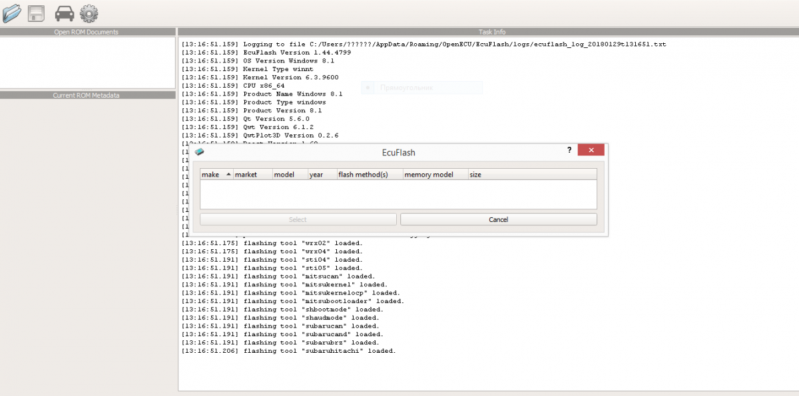The width and height of the screenshot is (799, 396).
Task: Click the size column header
Action: coord(532,174)
